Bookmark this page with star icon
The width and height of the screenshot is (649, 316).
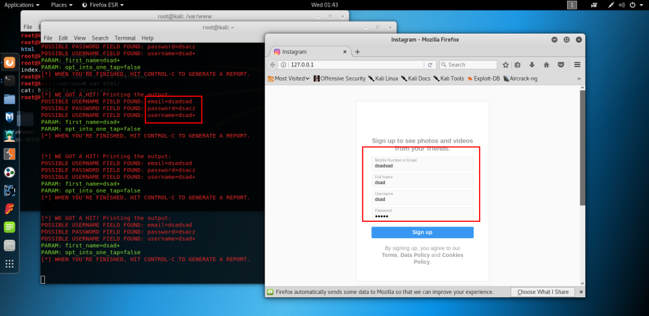coord(505,65)
